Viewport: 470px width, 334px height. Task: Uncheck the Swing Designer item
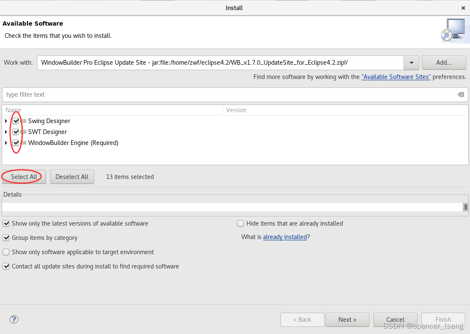(x=16, y=121)
